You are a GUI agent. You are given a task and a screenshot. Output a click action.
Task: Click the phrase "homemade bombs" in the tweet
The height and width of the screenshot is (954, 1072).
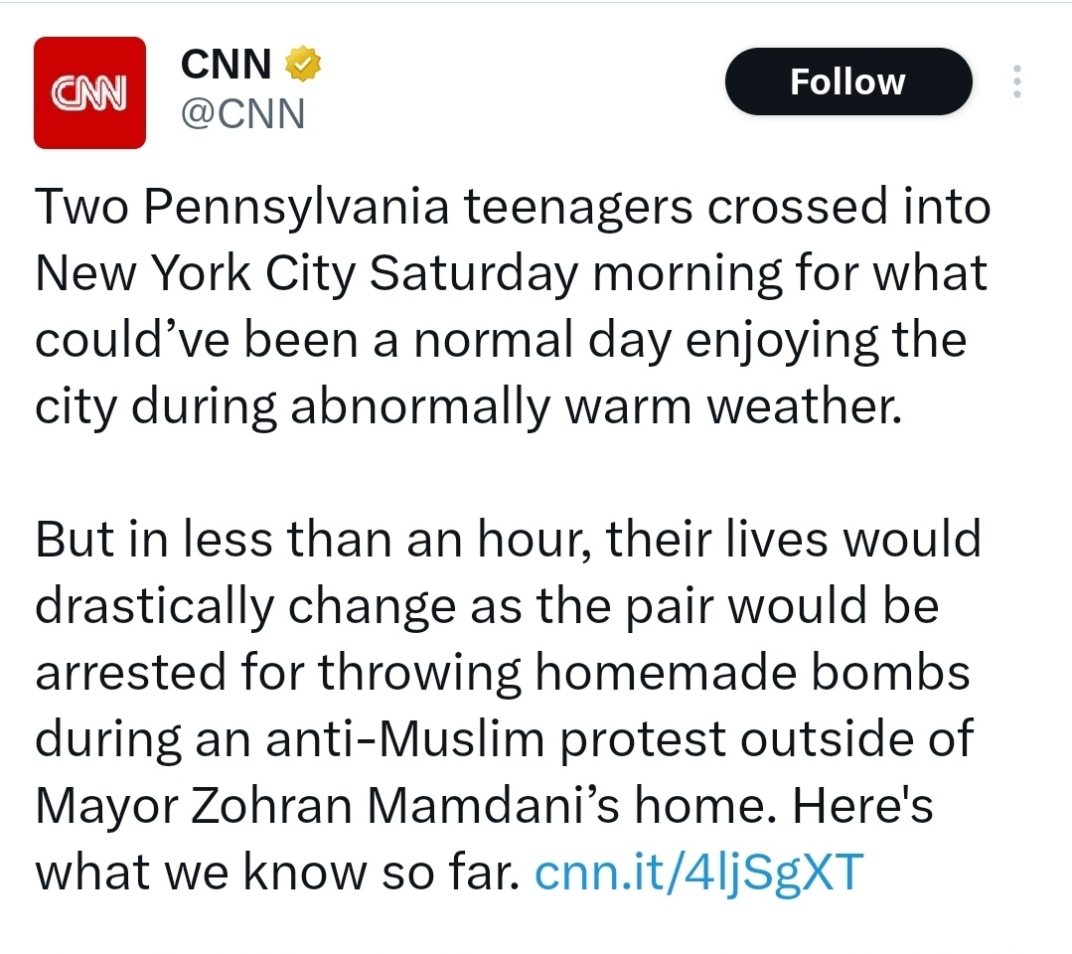click(x=752, y=673)
